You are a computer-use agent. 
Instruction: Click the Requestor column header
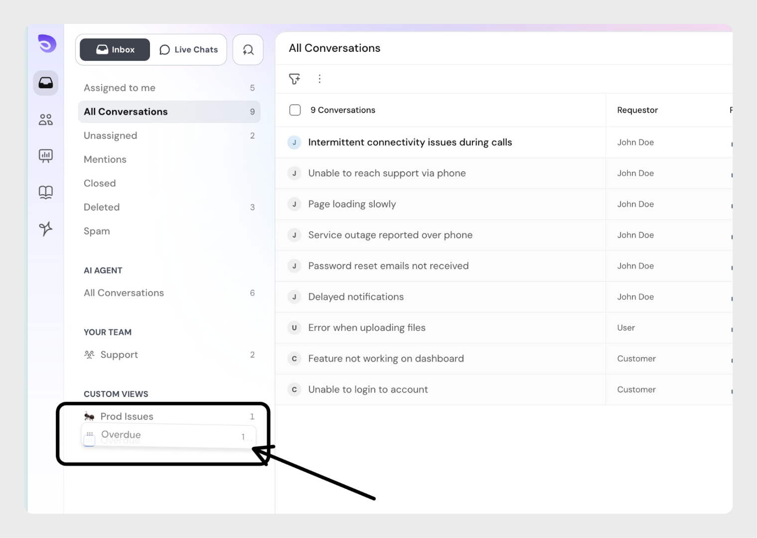coord(637,110)
